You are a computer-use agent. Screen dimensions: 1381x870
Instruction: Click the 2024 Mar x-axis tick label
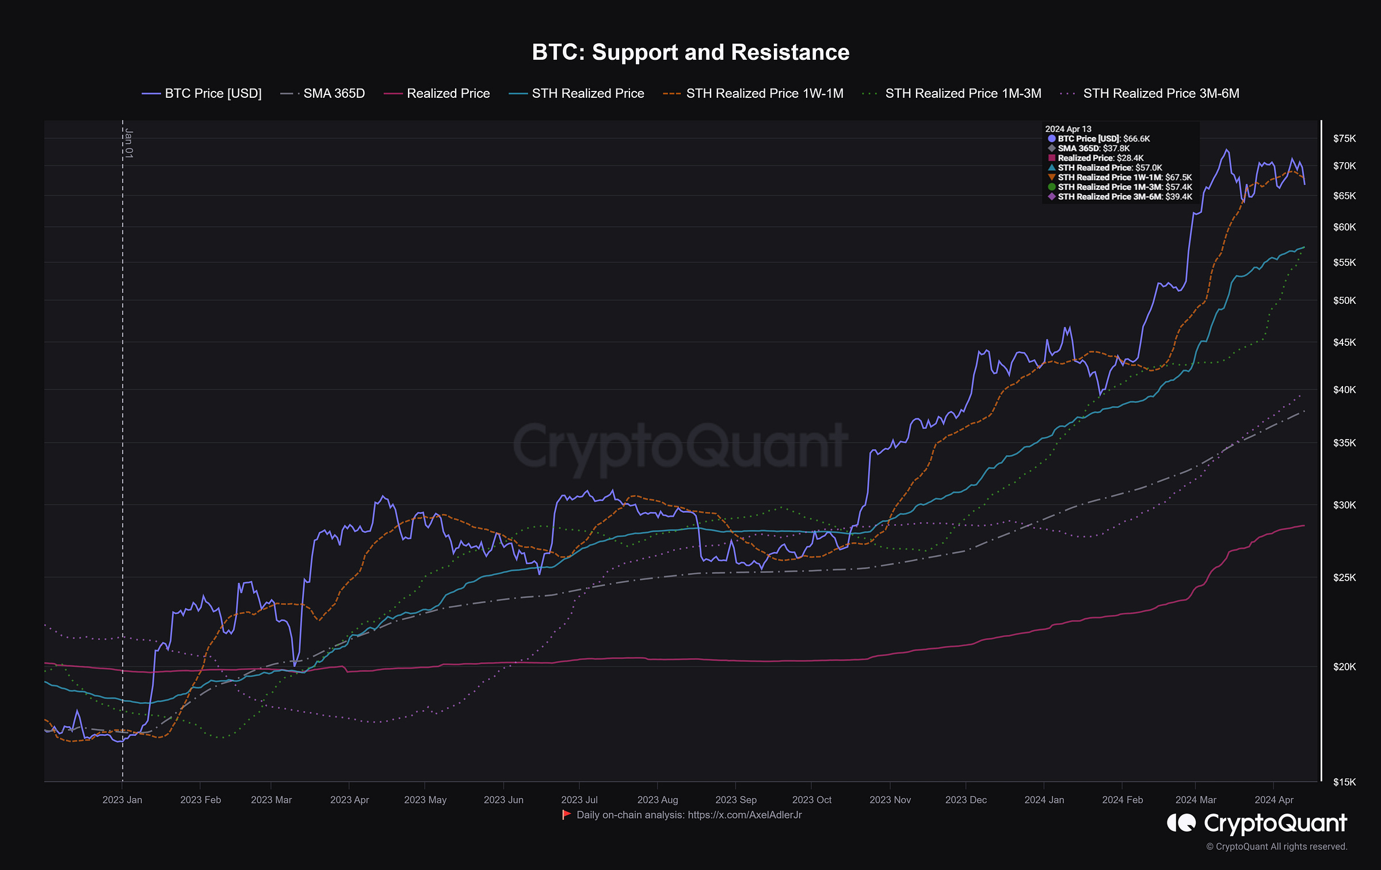pyautogui.click(x=1196, y=800)
